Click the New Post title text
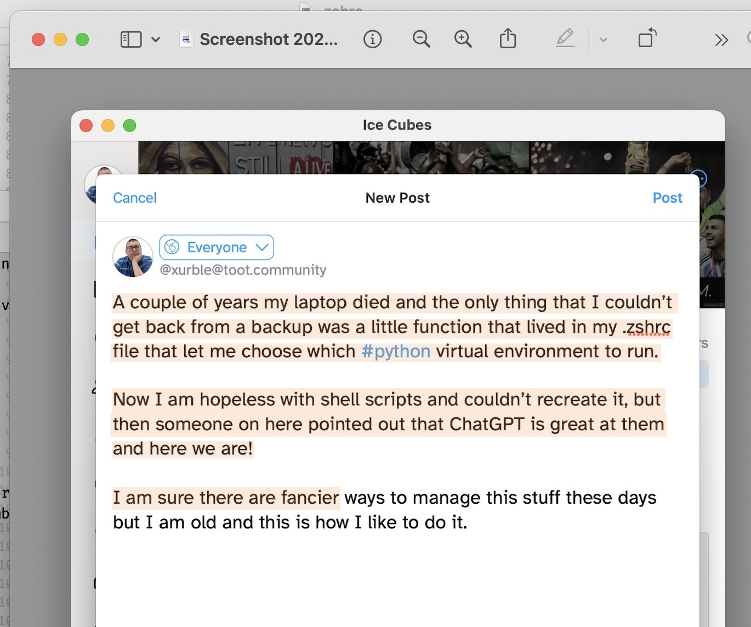The image size is (751, 627). pyautogui.click(x=397, y=198)
